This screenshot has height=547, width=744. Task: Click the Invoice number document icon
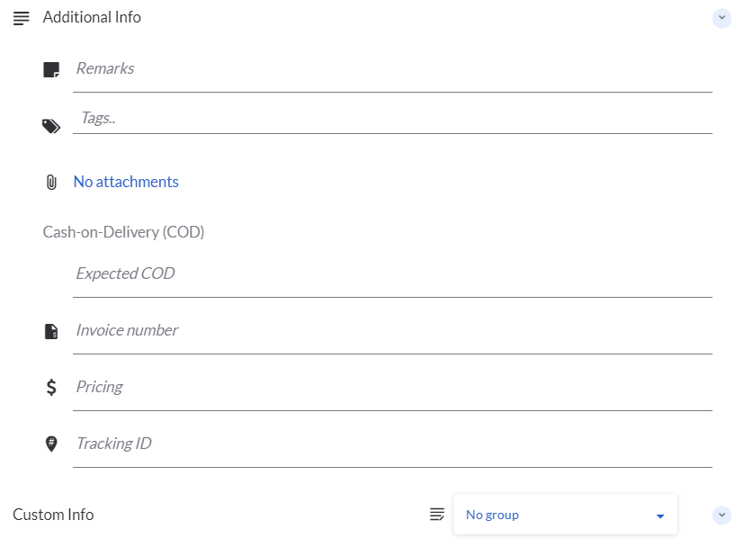pos(51,331)
